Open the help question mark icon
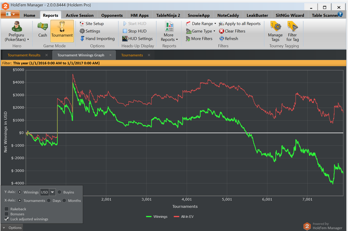 coord(340,14)
